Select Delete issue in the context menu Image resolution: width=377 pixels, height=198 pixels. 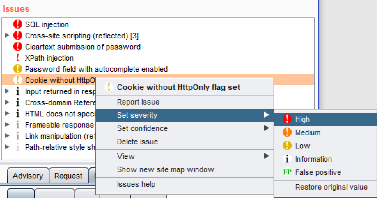pos(138,142)
